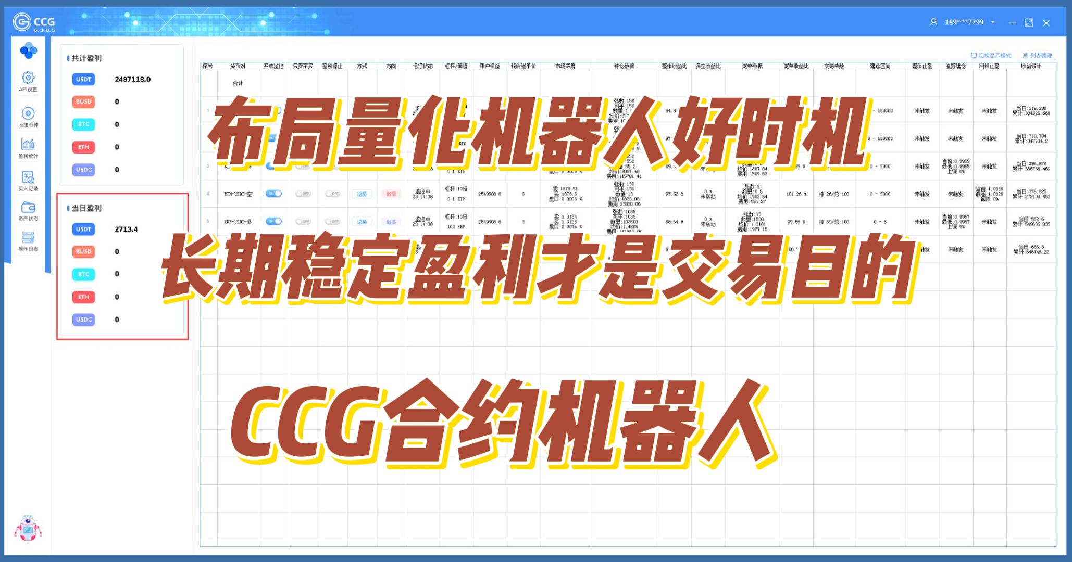Image resolution: width=1072 pixels, height=562 pixels.
Task: Enable 盈损停止 switch in XRP-USDT-多 row
Action: 332,221
